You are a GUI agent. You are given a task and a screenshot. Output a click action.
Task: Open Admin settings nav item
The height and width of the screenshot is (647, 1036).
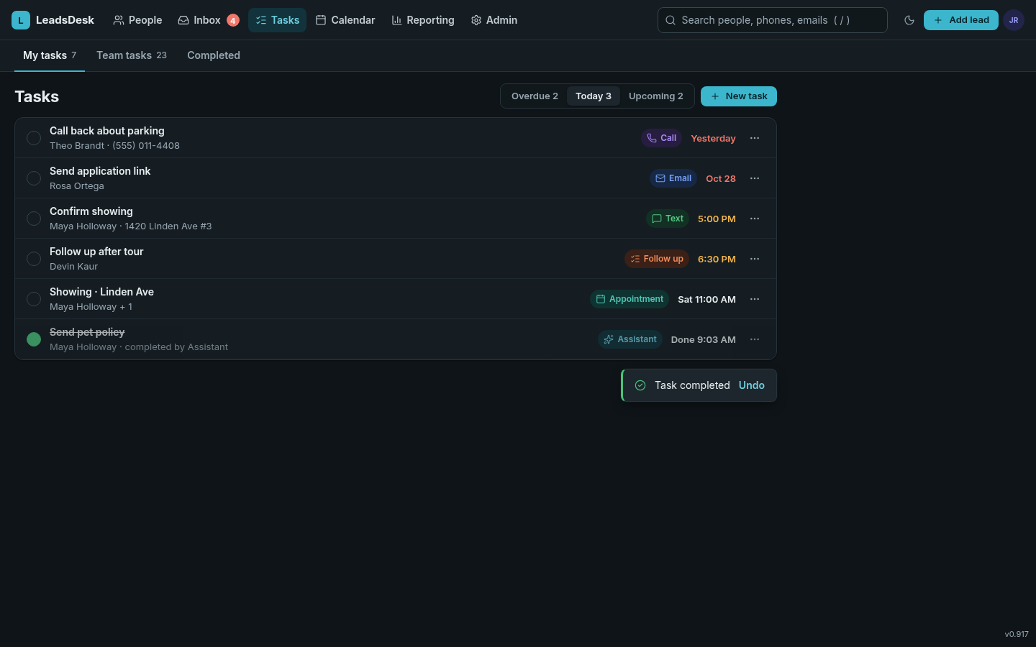click(494, 20)
